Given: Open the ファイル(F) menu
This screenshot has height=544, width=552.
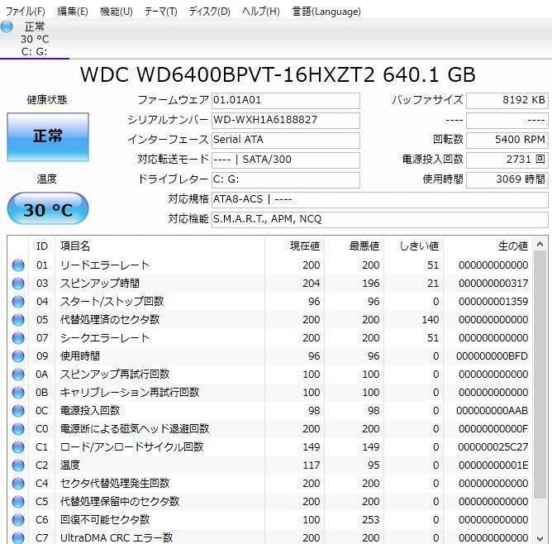Looking at the screenshot, I should point(26,12).
